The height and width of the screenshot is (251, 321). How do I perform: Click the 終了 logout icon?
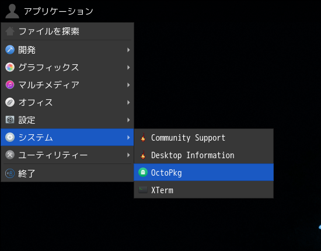tap(10, 173)
